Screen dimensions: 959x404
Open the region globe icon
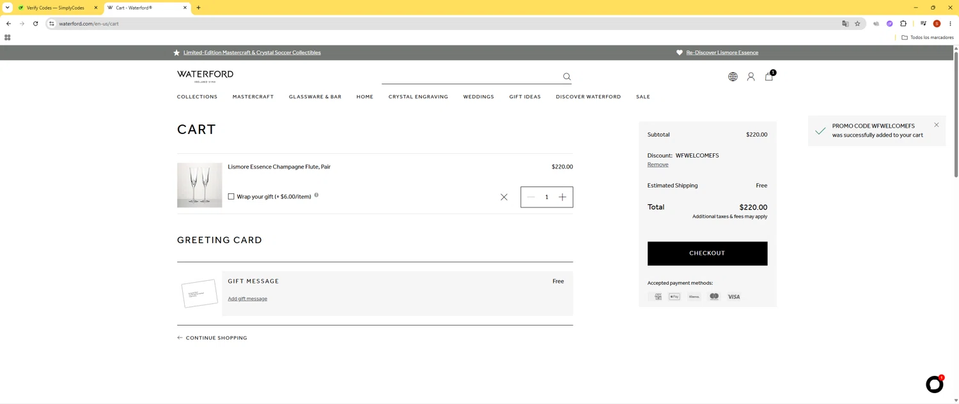pos(733,77)
